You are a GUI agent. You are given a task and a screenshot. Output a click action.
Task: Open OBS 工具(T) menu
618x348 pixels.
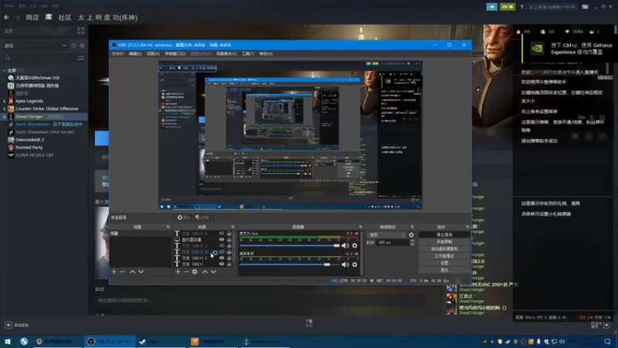(248, 53)
